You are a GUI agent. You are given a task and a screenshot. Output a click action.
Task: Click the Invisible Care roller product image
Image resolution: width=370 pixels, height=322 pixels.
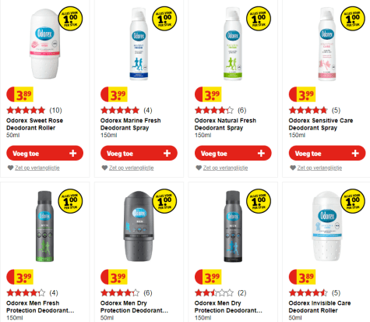click(x=327, y=226)
